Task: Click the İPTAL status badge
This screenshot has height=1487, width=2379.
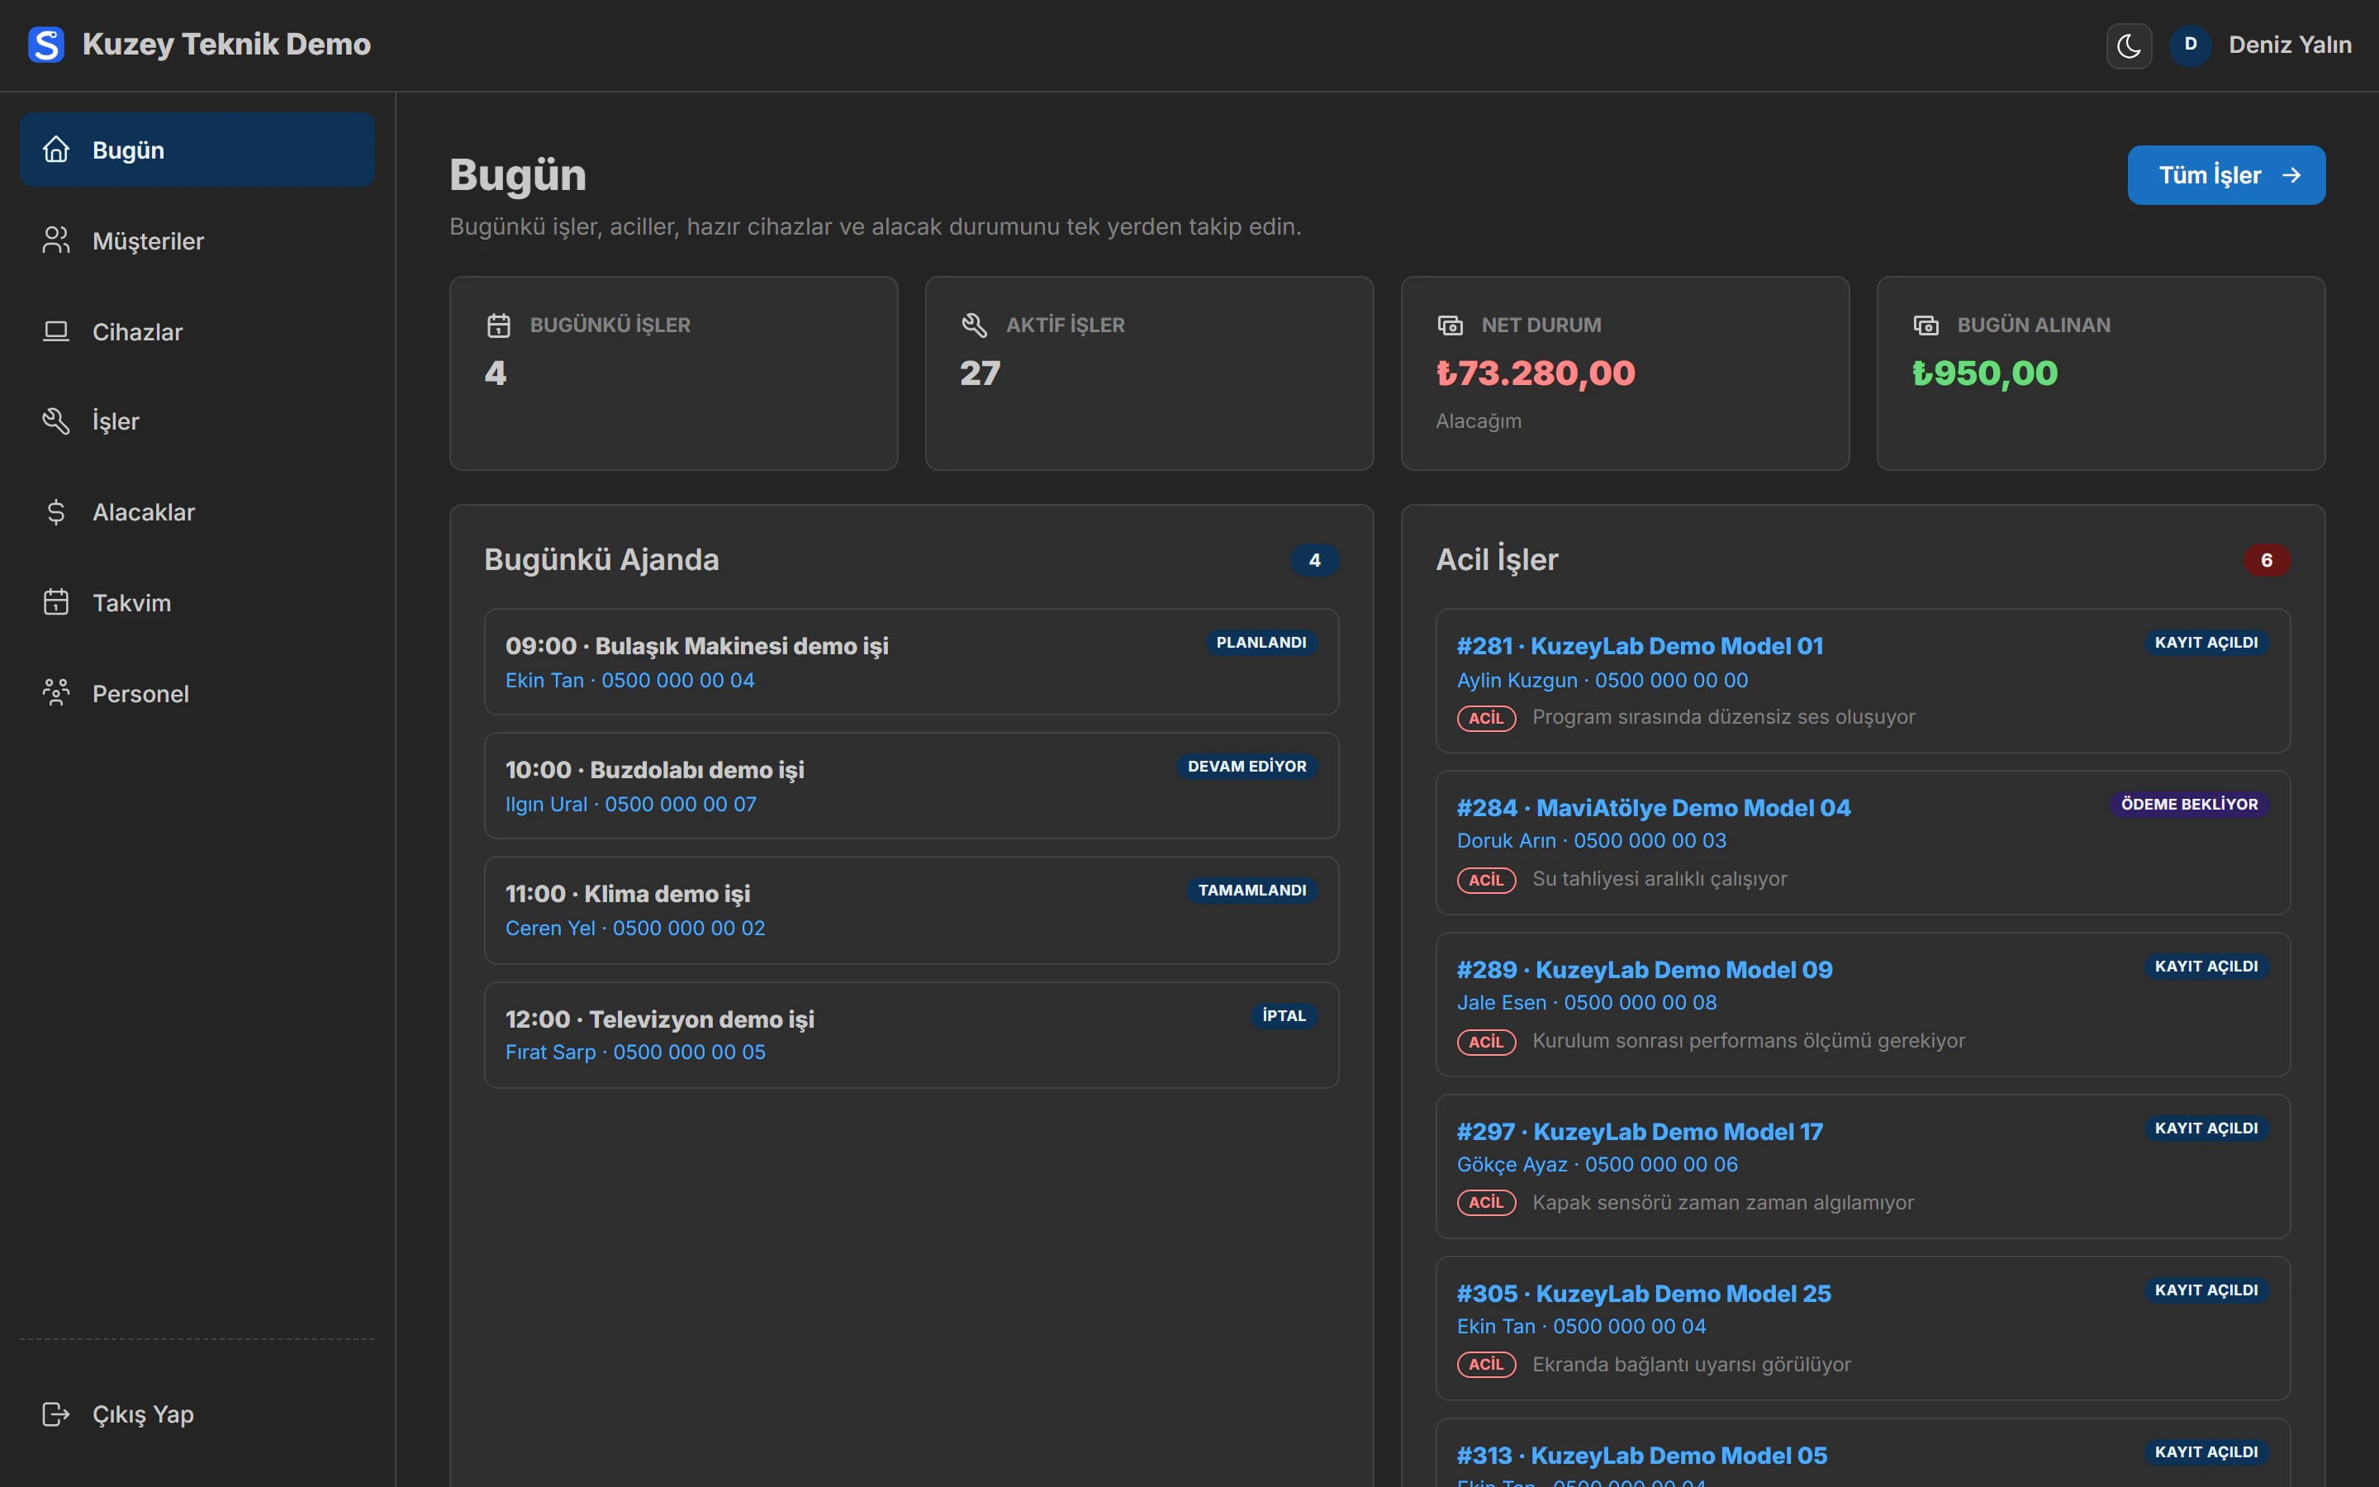Action: [1284, 1016]
